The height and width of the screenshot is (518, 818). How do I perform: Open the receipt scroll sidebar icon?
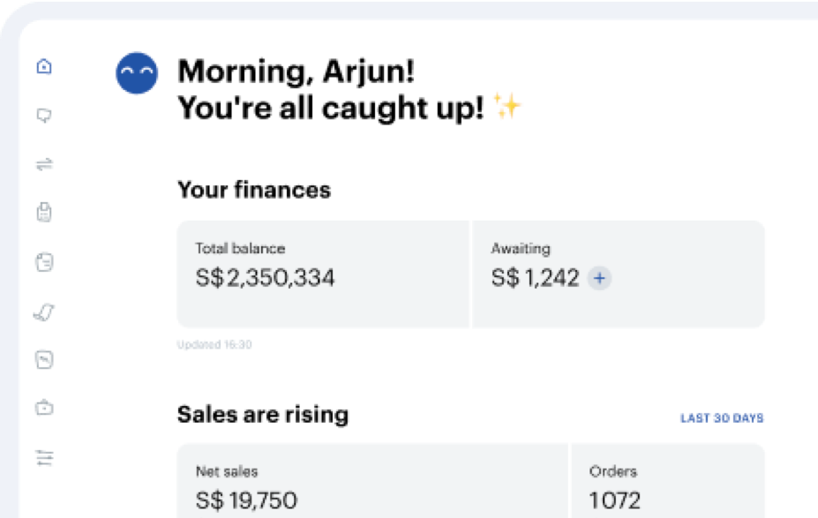coord(44,312)
